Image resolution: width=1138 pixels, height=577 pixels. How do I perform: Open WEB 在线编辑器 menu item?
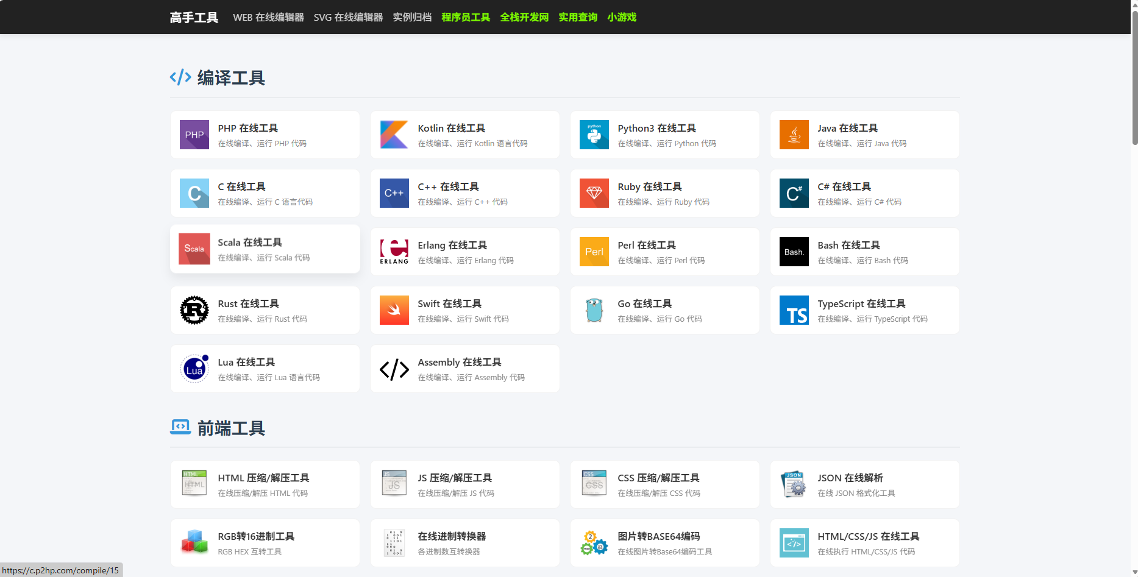pyautogui.click(x=268, y=17)
